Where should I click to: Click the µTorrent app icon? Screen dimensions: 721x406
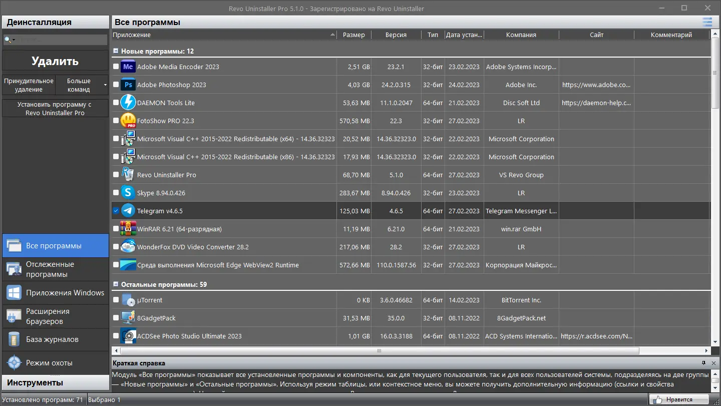point(128,300)
